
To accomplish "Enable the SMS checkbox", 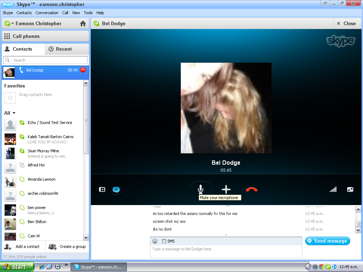I will click(164, 241).
